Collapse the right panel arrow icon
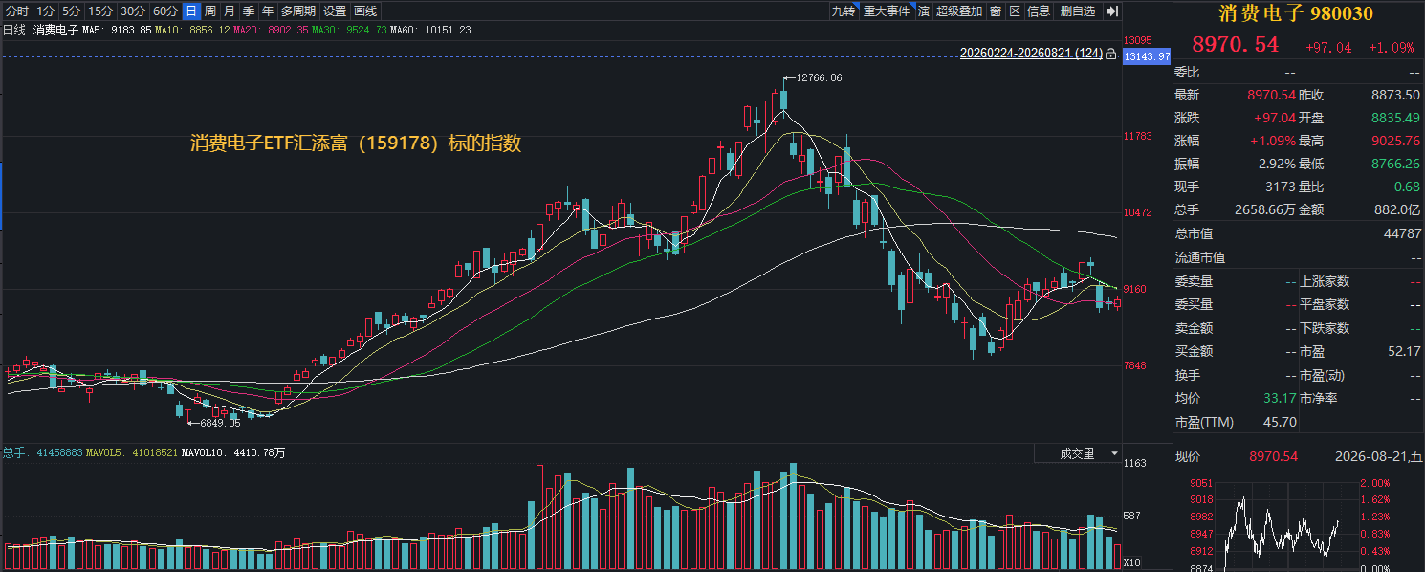Viewport: 1425px width, 572px height. pos(1111,11)
